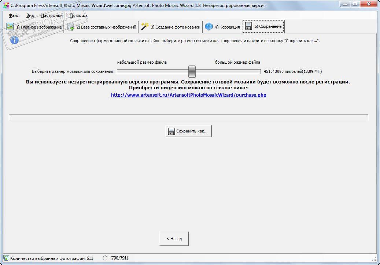Click the database icon on the База составных изображений tab
Viewport: 380px width, 265px height.
point(70,27)
